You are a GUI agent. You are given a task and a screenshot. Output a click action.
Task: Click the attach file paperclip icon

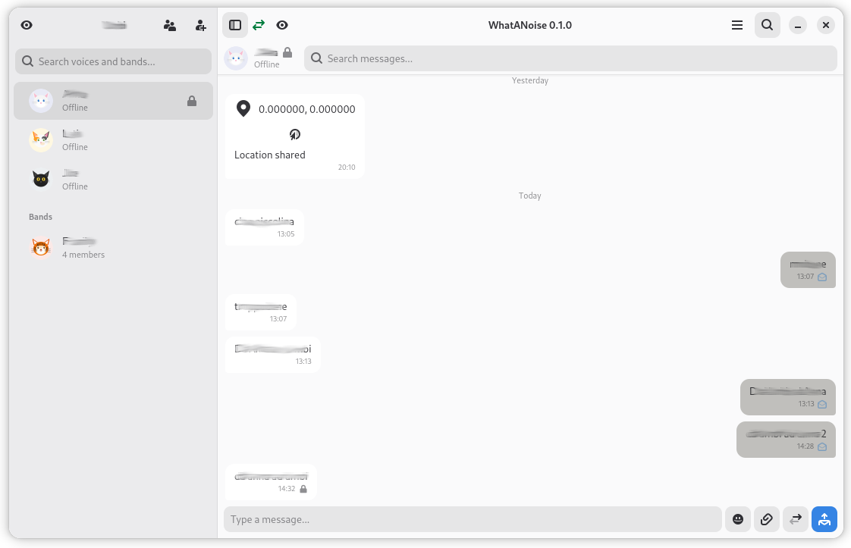tap(766, 519)
